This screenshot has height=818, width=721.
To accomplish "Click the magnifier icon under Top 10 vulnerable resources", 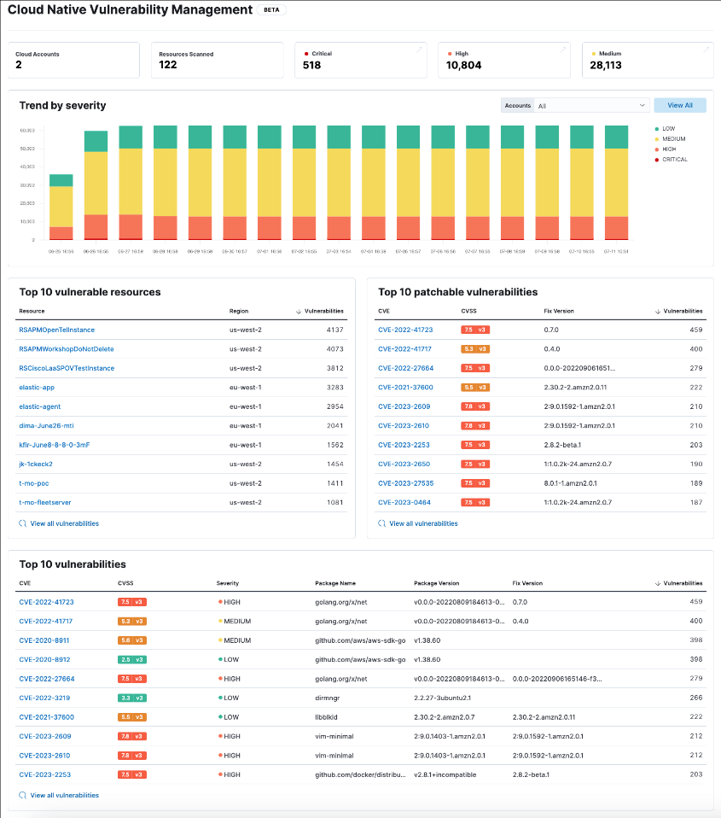I will point(21,523).
